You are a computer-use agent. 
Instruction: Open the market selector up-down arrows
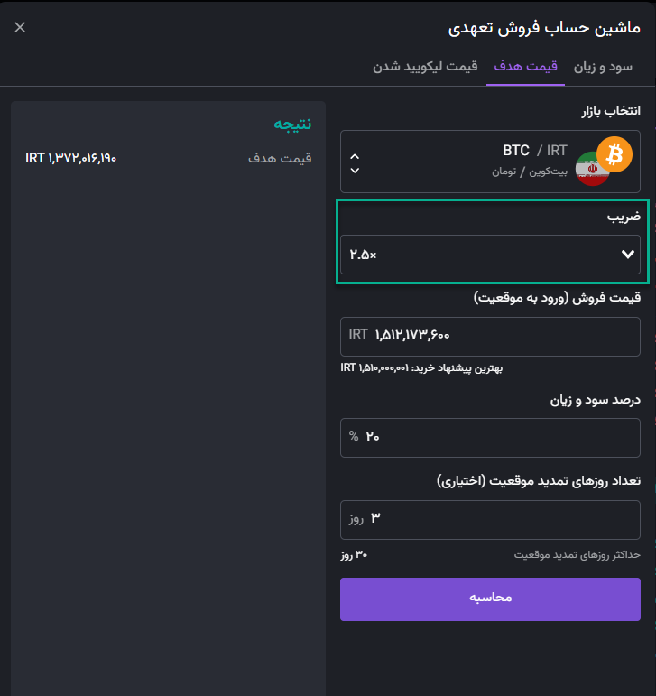pos(355,163)
